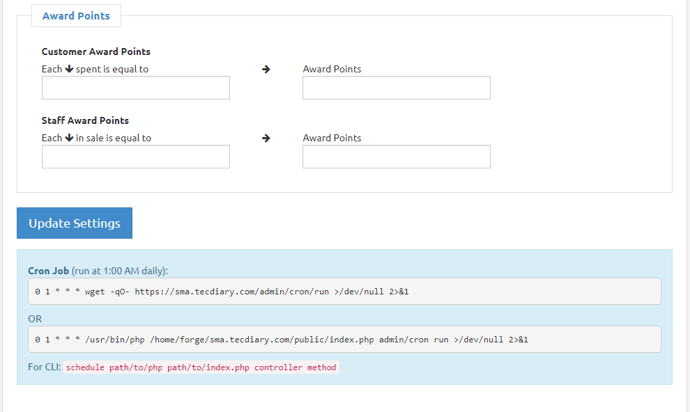Click the customer Award Points input box

396,87
